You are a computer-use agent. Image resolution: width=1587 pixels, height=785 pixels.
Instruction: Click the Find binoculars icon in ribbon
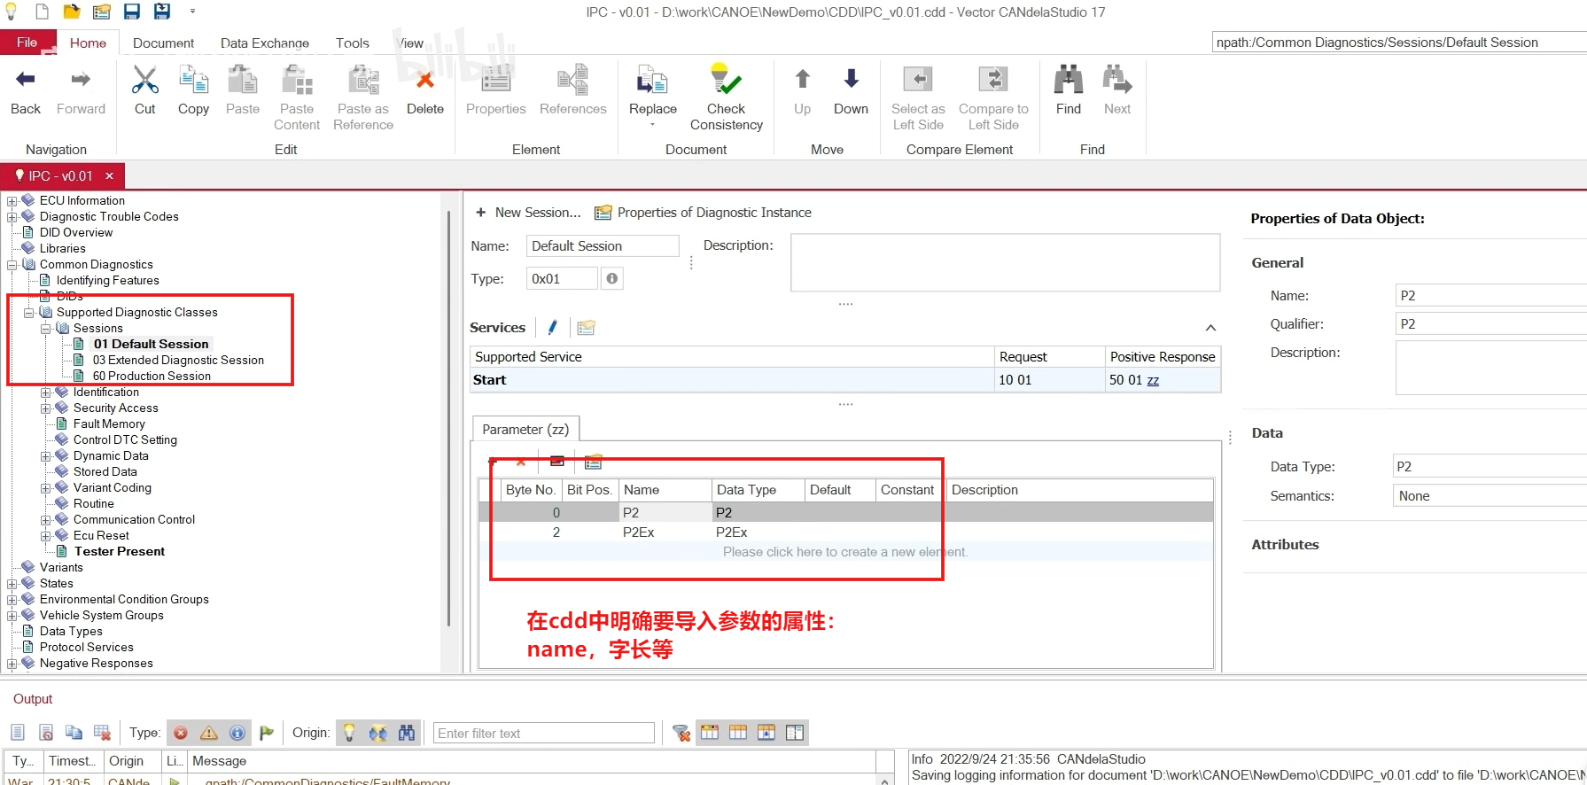point(1069,91)
